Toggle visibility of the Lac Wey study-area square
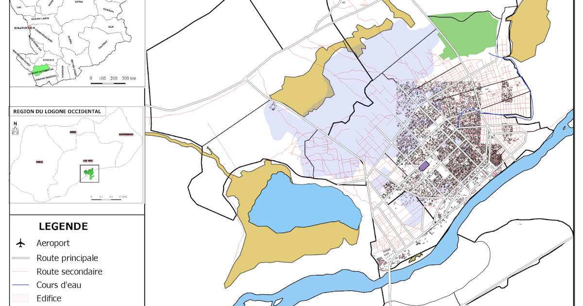This screenshot has height=306, width=583. (x=89, y=173)
